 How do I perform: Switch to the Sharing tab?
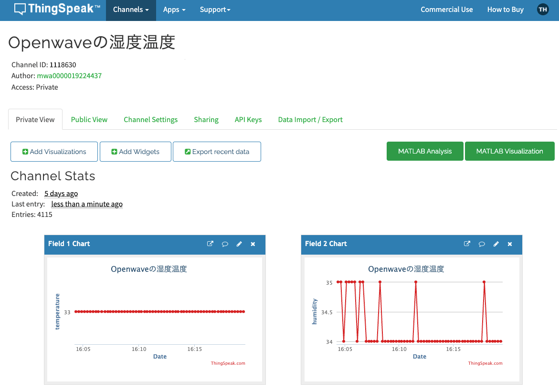[206, 120]
